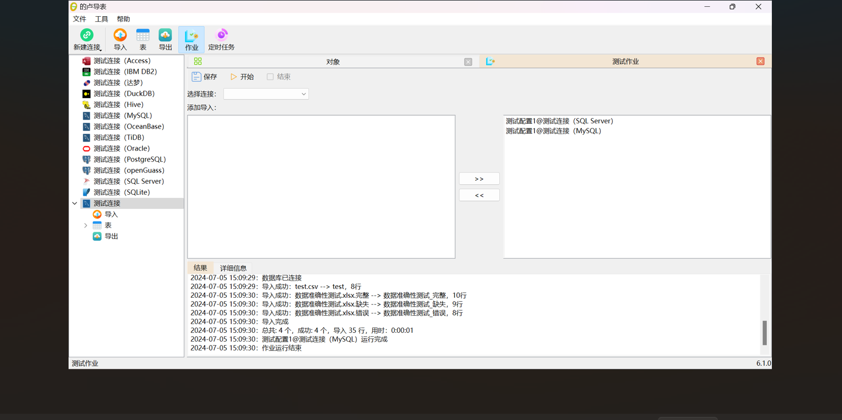Click the 导入完成 log line

pos(239,322)
